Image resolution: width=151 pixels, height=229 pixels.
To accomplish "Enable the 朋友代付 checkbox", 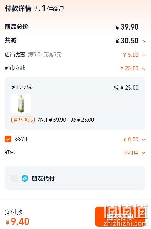I will click(15, 178).
